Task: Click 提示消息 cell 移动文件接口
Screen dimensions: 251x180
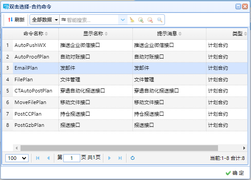Action: coord(169,102)
